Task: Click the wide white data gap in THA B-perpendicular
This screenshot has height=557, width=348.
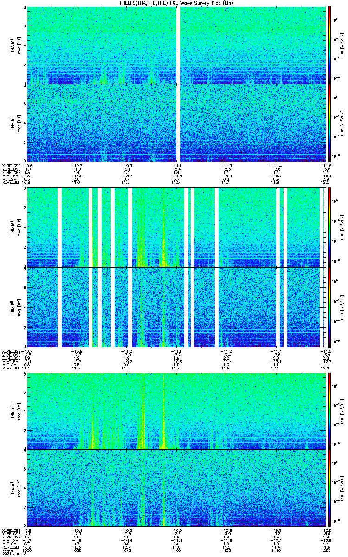Action: coord(178,45)
